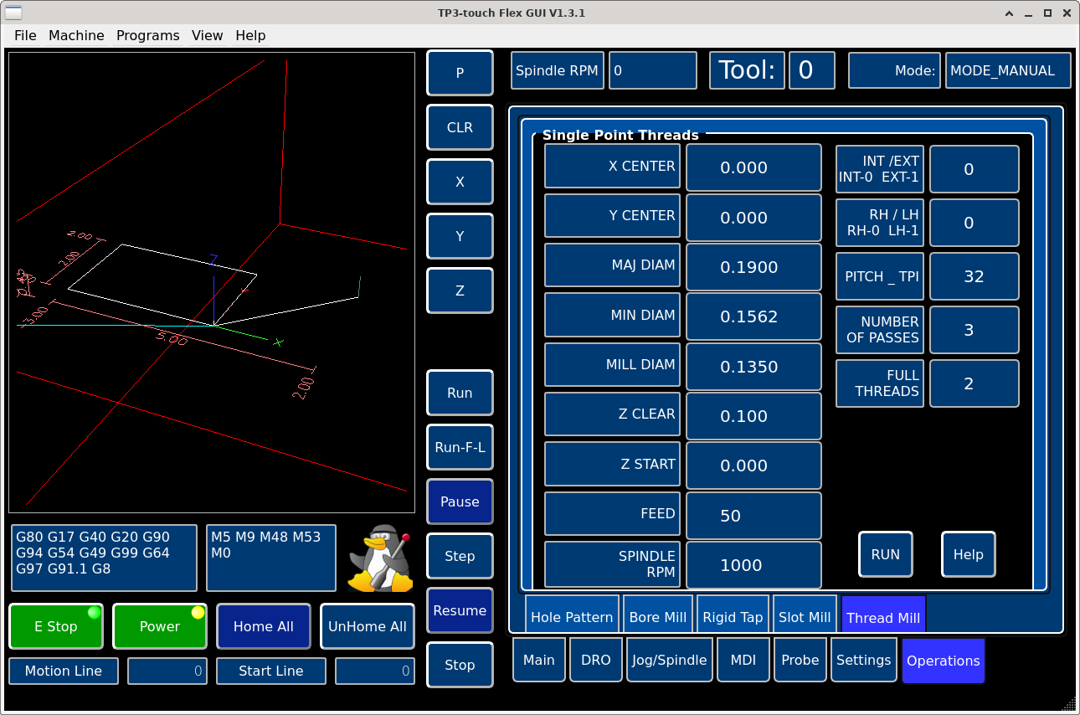The image size is (1080, 715).
Task: Toggle the E Stop button
Action: click(x=56, y=626)
